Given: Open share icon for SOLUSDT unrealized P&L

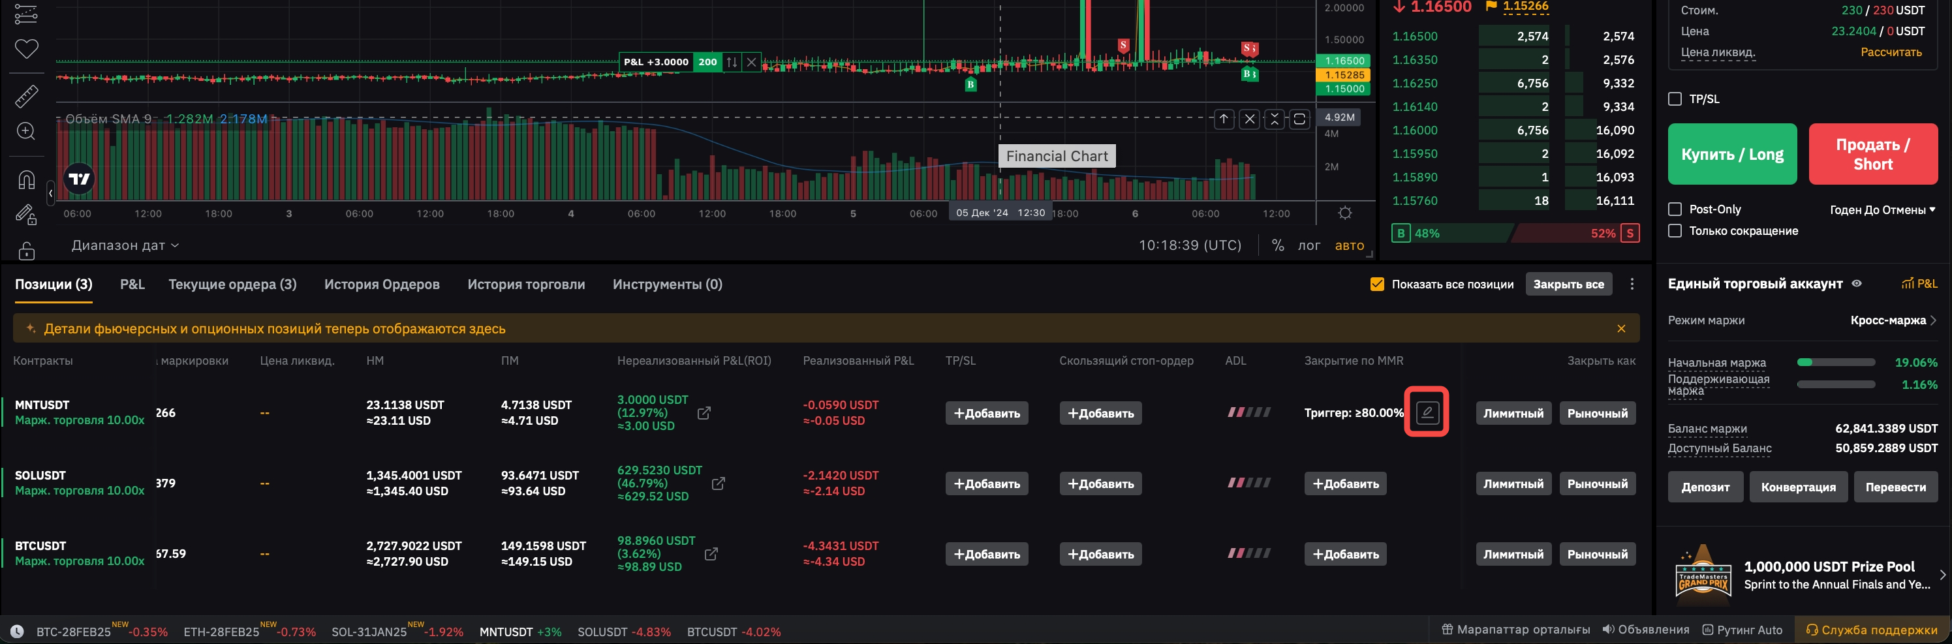Looking at the screenshot, I should pos(718,483).
